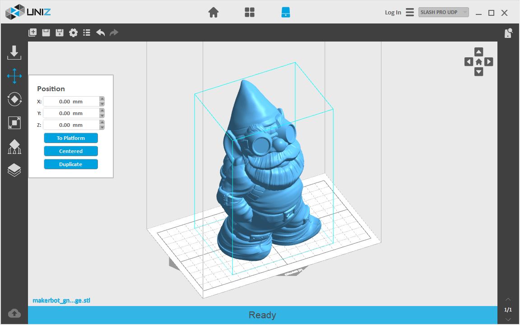Open the Support generation tool
Image resolution: width=520 pixels, height=325 pixels.
pos(14,146)
